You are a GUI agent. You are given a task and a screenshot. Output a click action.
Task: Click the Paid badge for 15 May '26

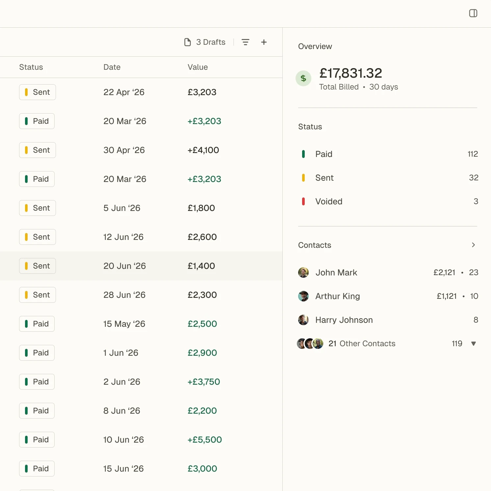pyautogui.click(x=37, y=324)
